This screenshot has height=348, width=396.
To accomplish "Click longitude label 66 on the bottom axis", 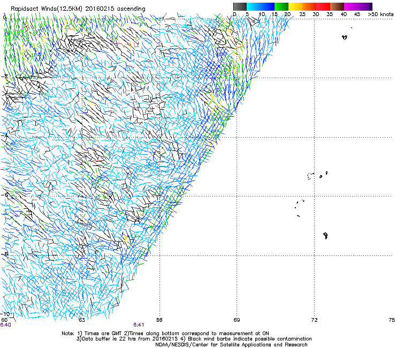I will click(159, 320).
